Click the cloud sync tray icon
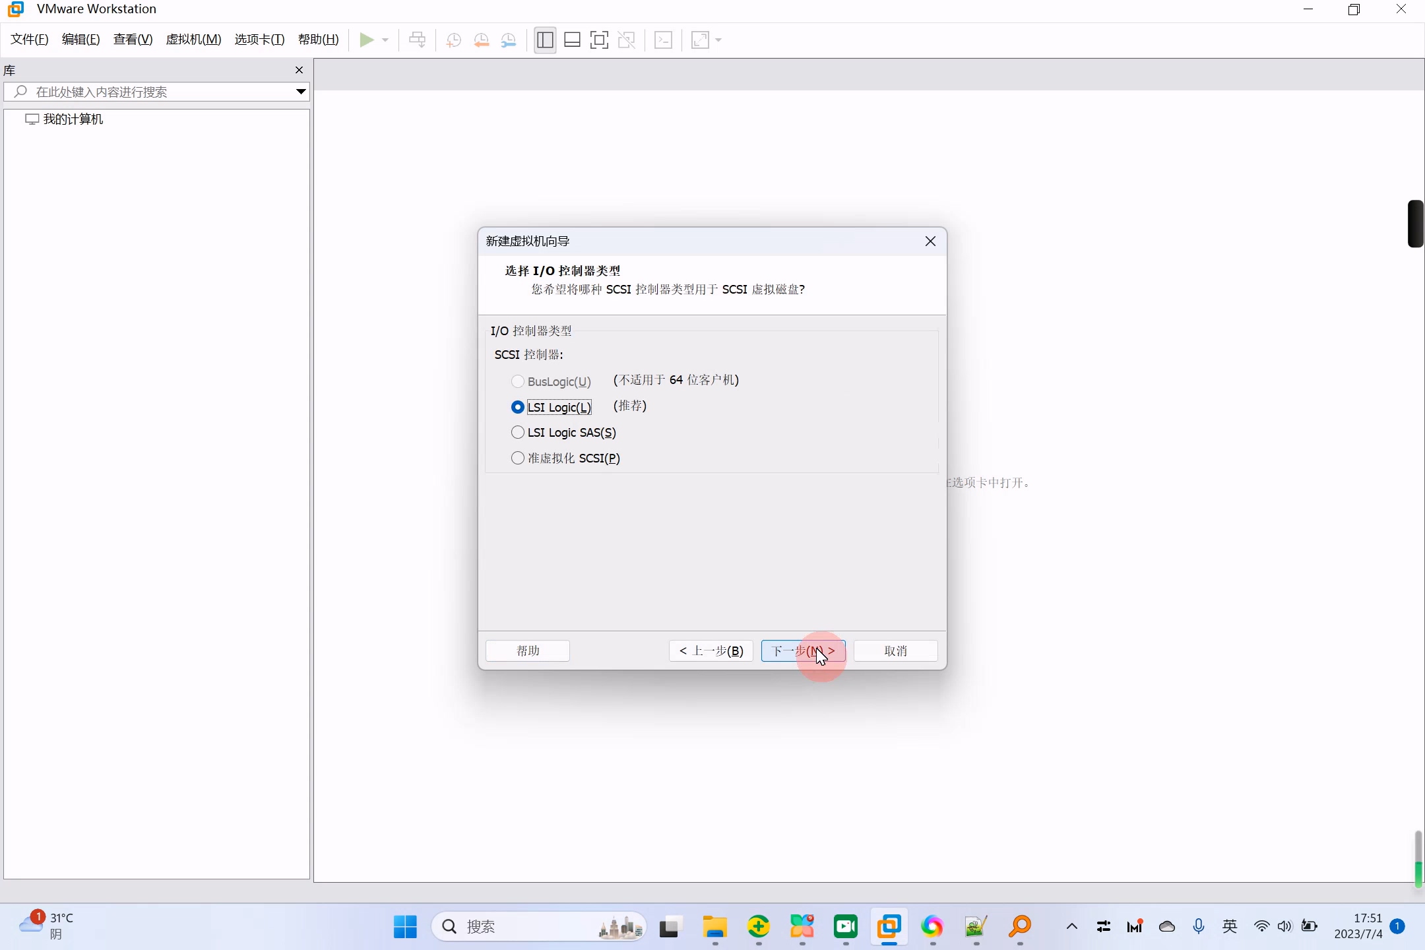The width and height of the screenshot is (1425, 950). [x=1167, y=927]
